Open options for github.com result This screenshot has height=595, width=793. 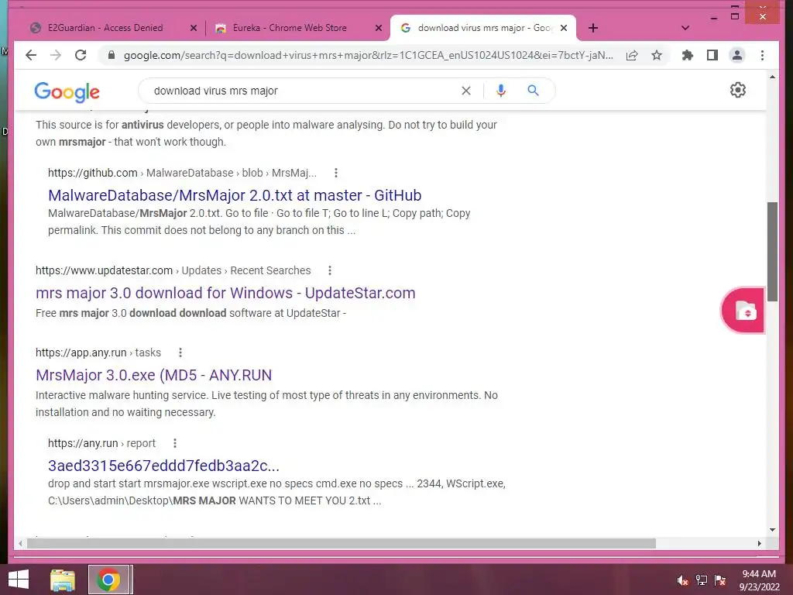pos(336,173)
